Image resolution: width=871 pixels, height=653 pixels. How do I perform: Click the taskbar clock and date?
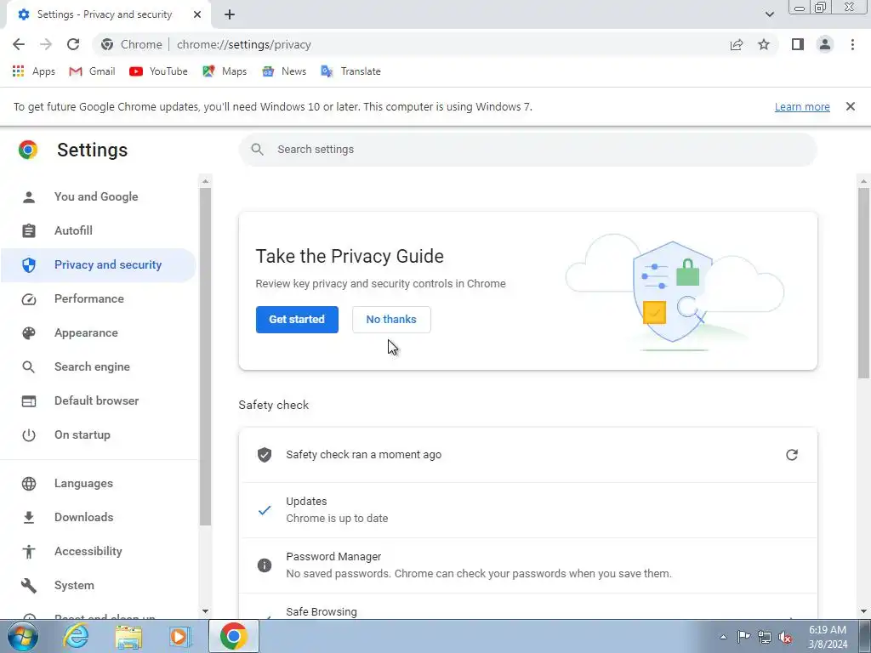[x=828, y=637]
